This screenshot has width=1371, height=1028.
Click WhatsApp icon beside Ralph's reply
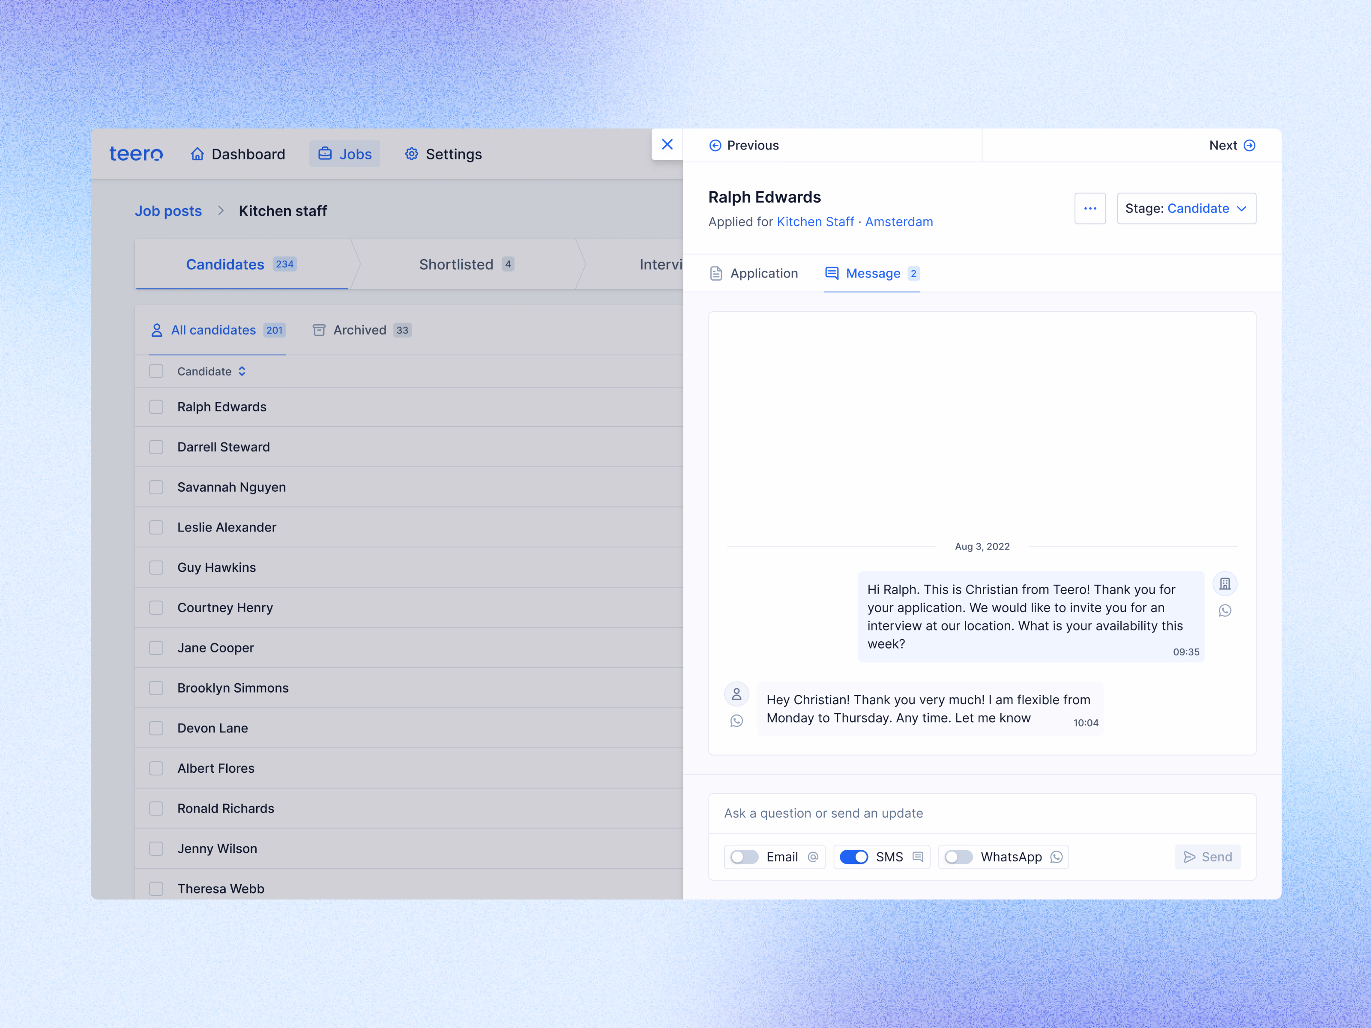coord(736,721)
